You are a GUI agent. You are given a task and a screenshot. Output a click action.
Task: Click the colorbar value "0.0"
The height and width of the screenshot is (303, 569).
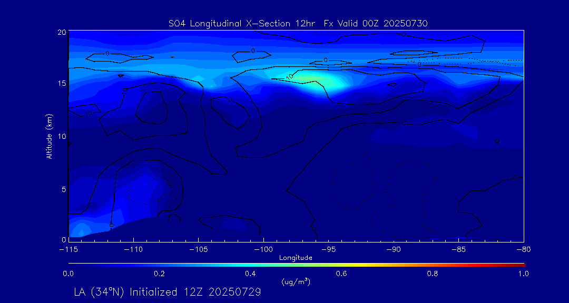click(x=68, y=274)
